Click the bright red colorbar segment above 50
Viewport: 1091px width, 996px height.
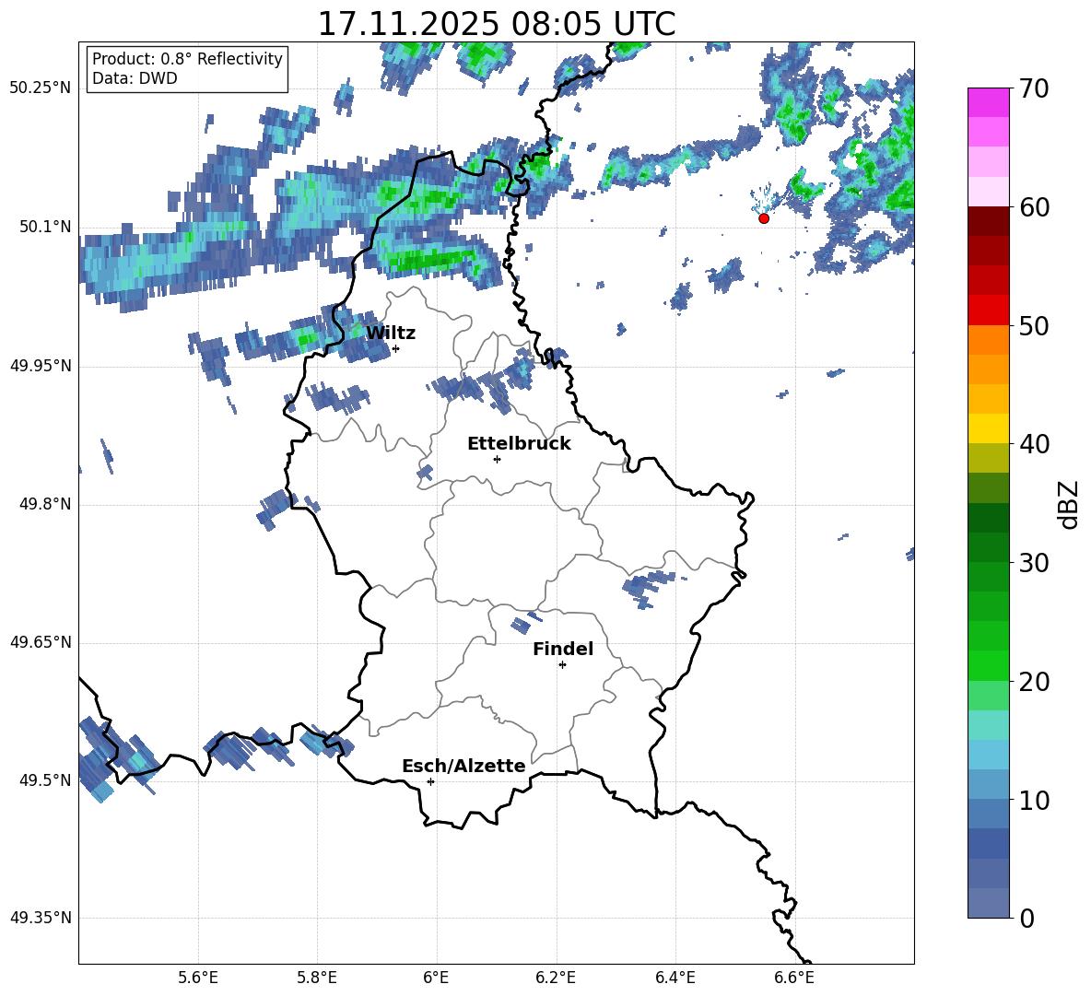(x=988, y=311)
